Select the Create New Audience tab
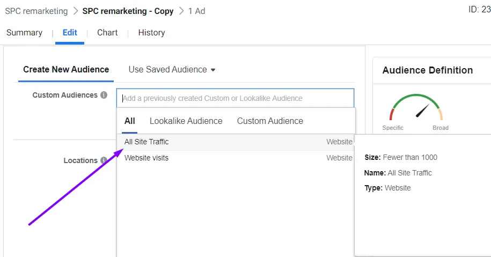 (66, 70)
